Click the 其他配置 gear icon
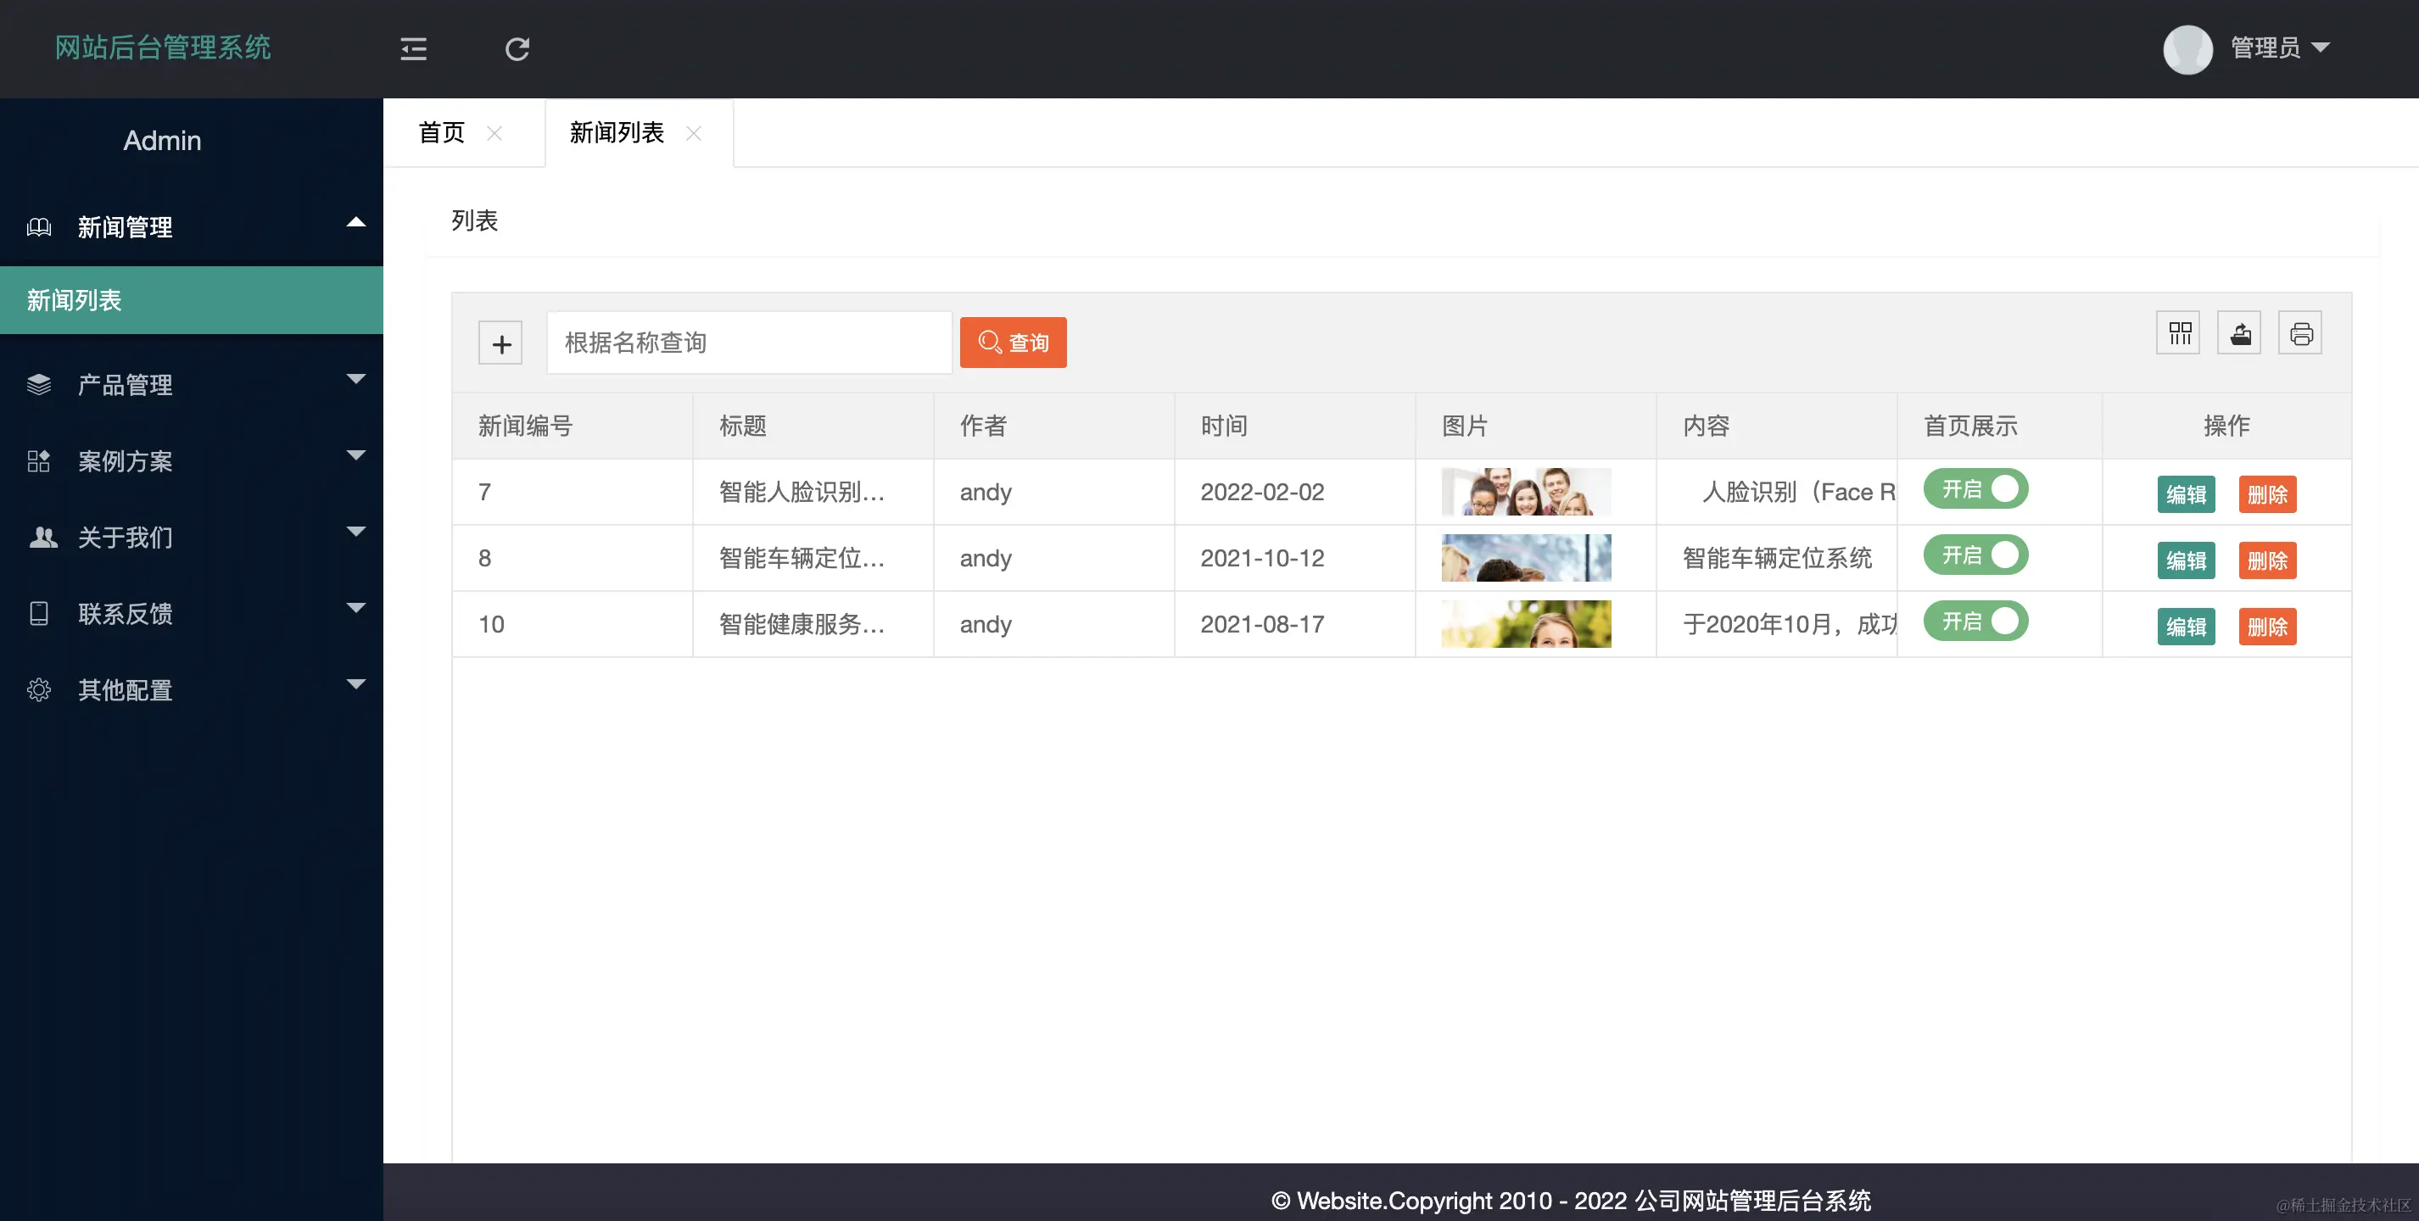2419x1221 pixels. click(x=38, y=689)
